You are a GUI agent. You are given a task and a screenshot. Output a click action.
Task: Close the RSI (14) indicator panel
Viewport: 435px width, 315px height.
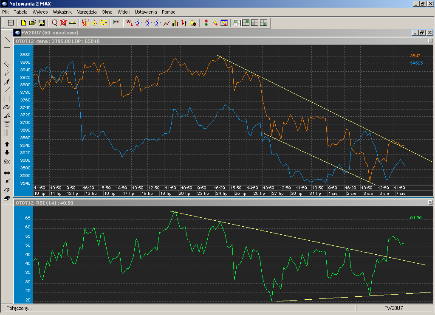pyautogui.click(x=430, y=203)
